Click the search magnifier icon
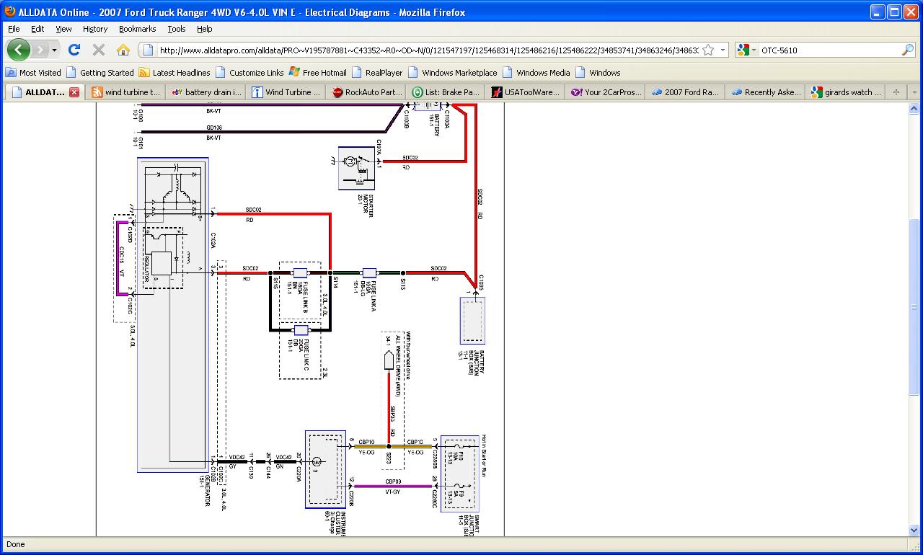The height and width of the screenshot is (555, 923). (x=907, y=50)
